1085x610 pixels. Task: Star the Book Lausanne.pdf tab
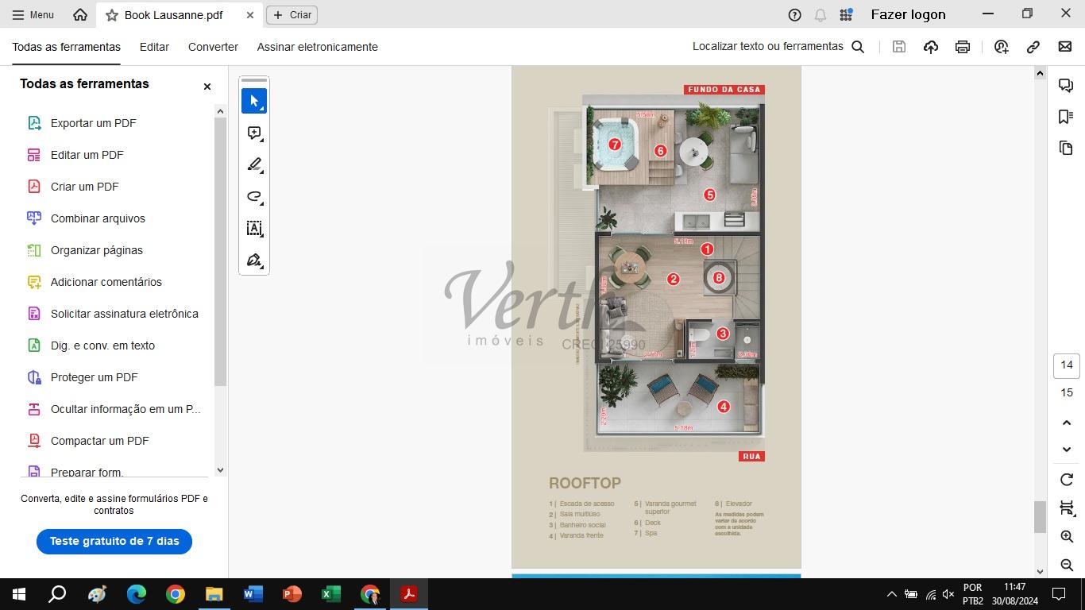coord(112,15)
